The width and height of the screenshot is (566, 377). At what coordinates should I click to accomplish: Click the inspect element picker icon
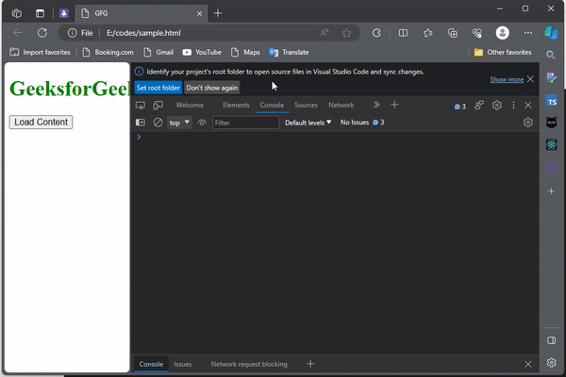(x=141, y=106)
